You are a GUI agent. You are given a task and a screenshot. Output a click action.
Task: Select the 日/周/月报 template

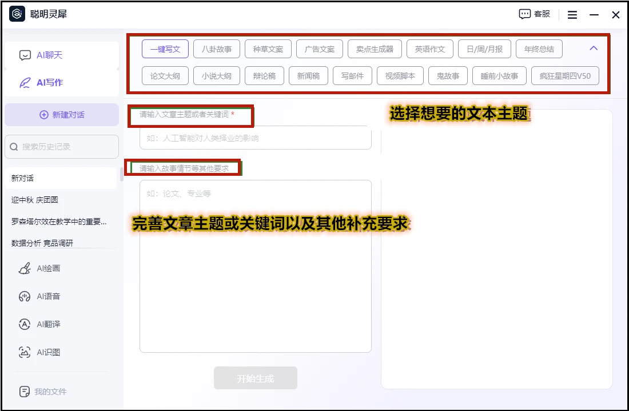tap(484, 49)
